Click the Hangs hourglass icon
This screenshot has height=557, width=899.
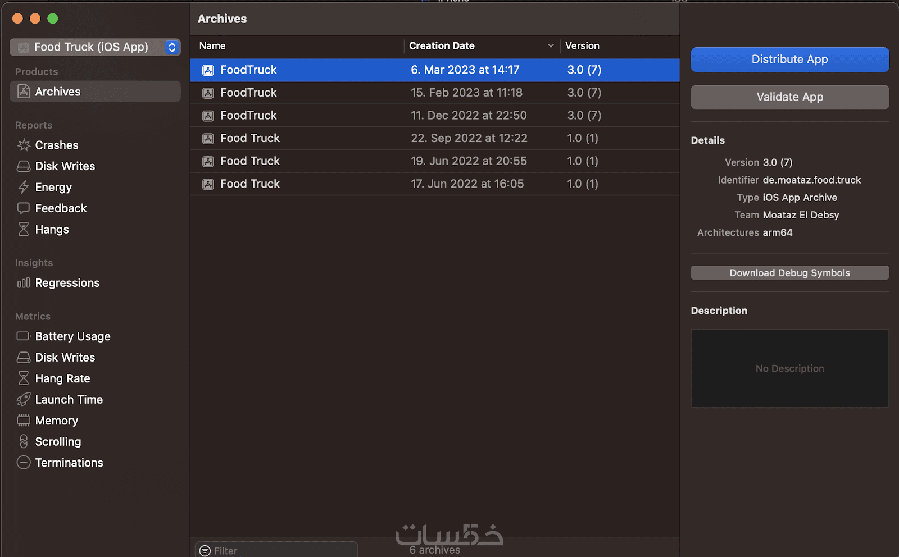(24, 229)
